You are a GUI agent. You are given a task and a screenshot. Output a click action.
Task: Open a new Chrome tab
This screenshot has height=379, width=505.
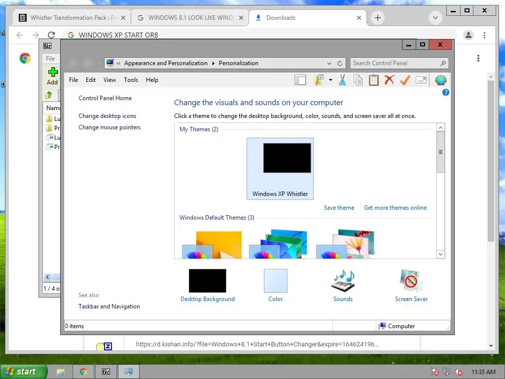378,18
